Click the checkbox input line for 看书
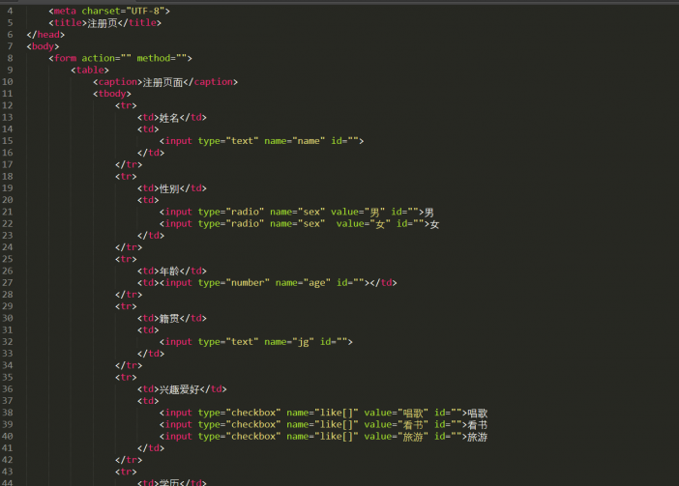 tap(323, 424)
